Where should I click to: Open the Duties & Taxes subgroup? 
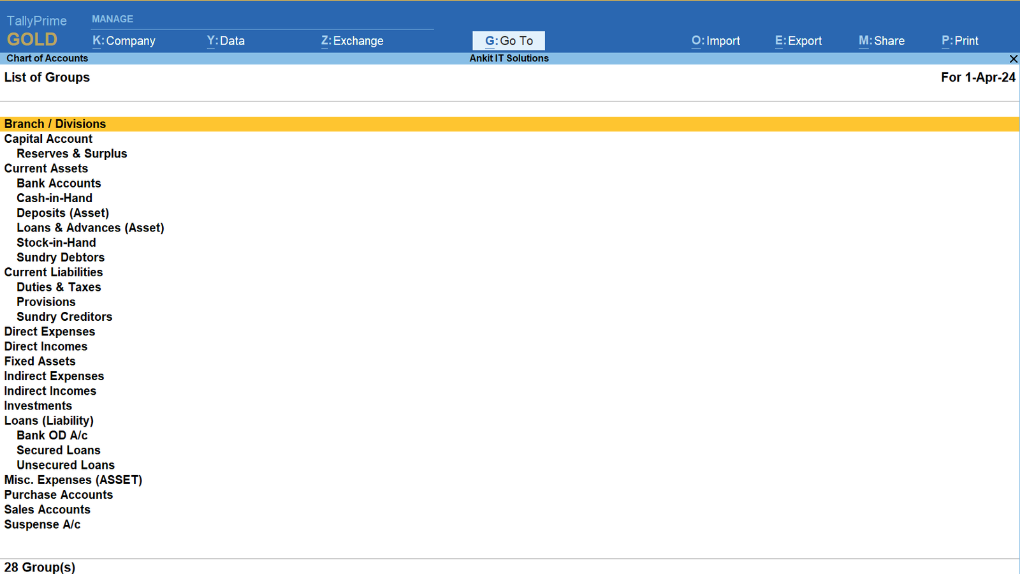click(x=59, y=287)
